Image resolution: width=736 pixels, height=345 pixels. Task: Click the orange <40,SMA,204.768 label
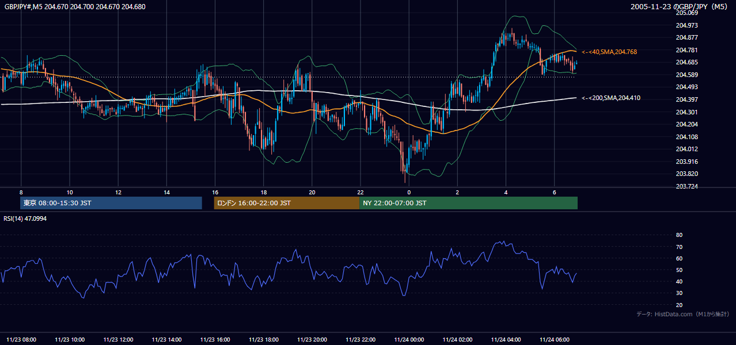(x=609, y=52)
